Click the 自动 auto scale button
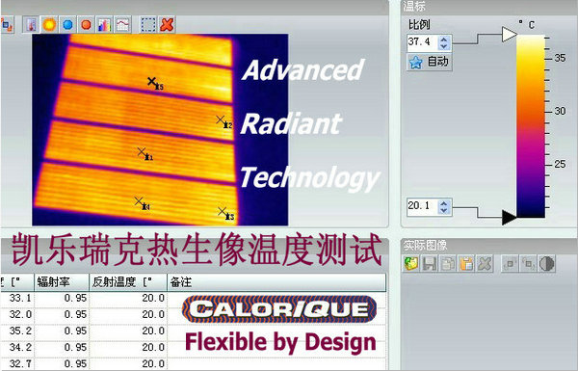This screenshot has height=371, width=578. point(430,62)
